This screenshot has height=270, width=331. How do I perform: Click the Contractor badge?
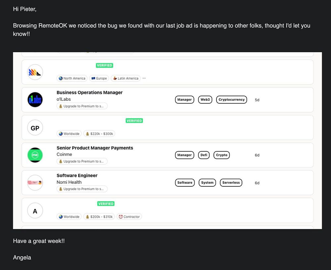pyautogui.click(x=129, y=217)
